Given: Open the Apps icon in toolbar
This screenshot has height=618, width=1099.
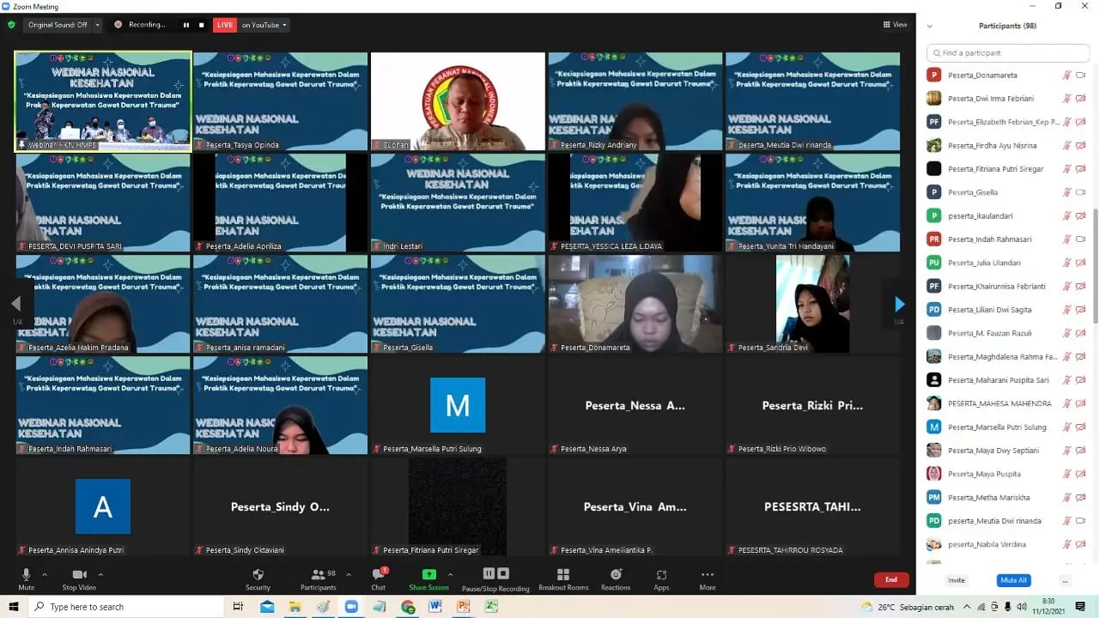Looking at the screenshot, I should [x=661, y=575].
